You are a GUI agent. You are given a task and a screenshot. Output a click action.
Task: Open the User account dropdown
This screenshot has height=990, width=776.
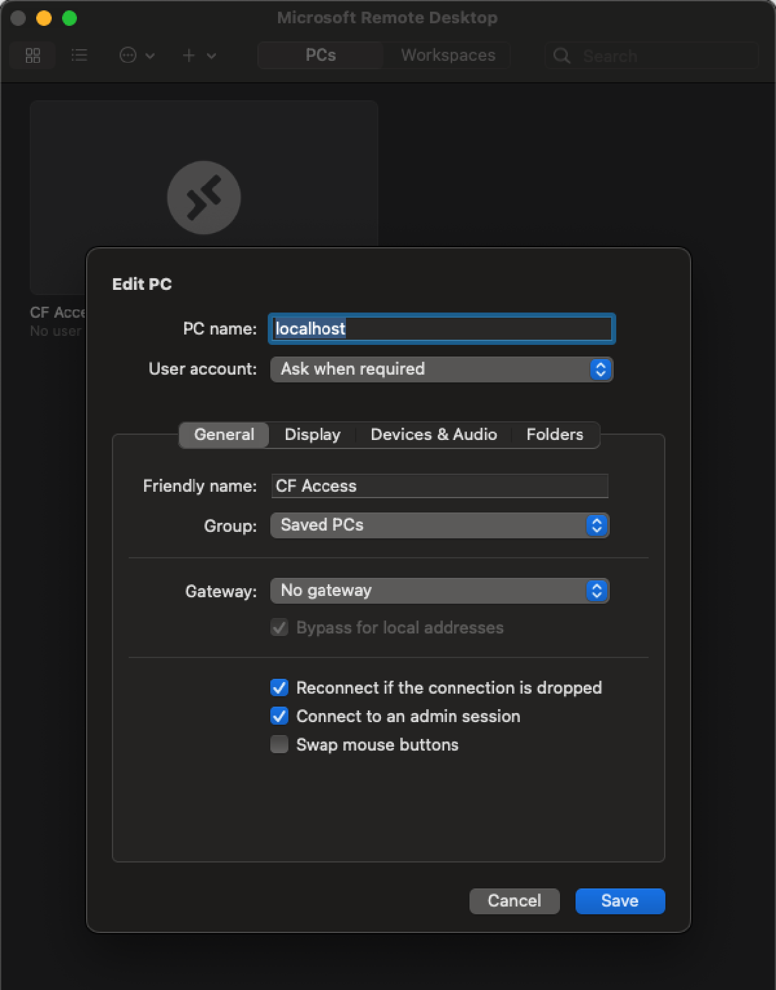(x=441, y=369)
